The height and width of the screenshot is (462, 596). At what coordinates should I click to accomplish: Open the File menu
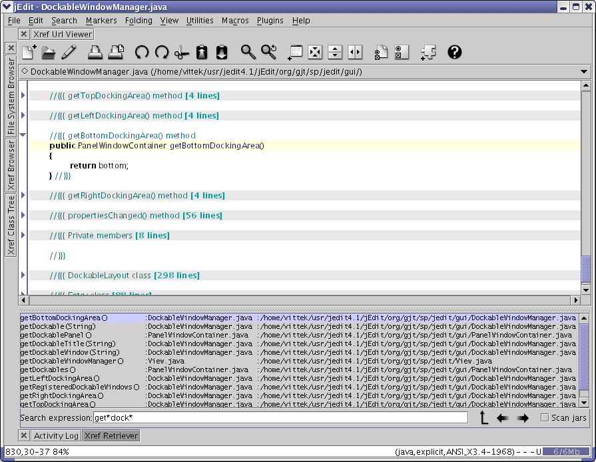click(x=14, y=21)
